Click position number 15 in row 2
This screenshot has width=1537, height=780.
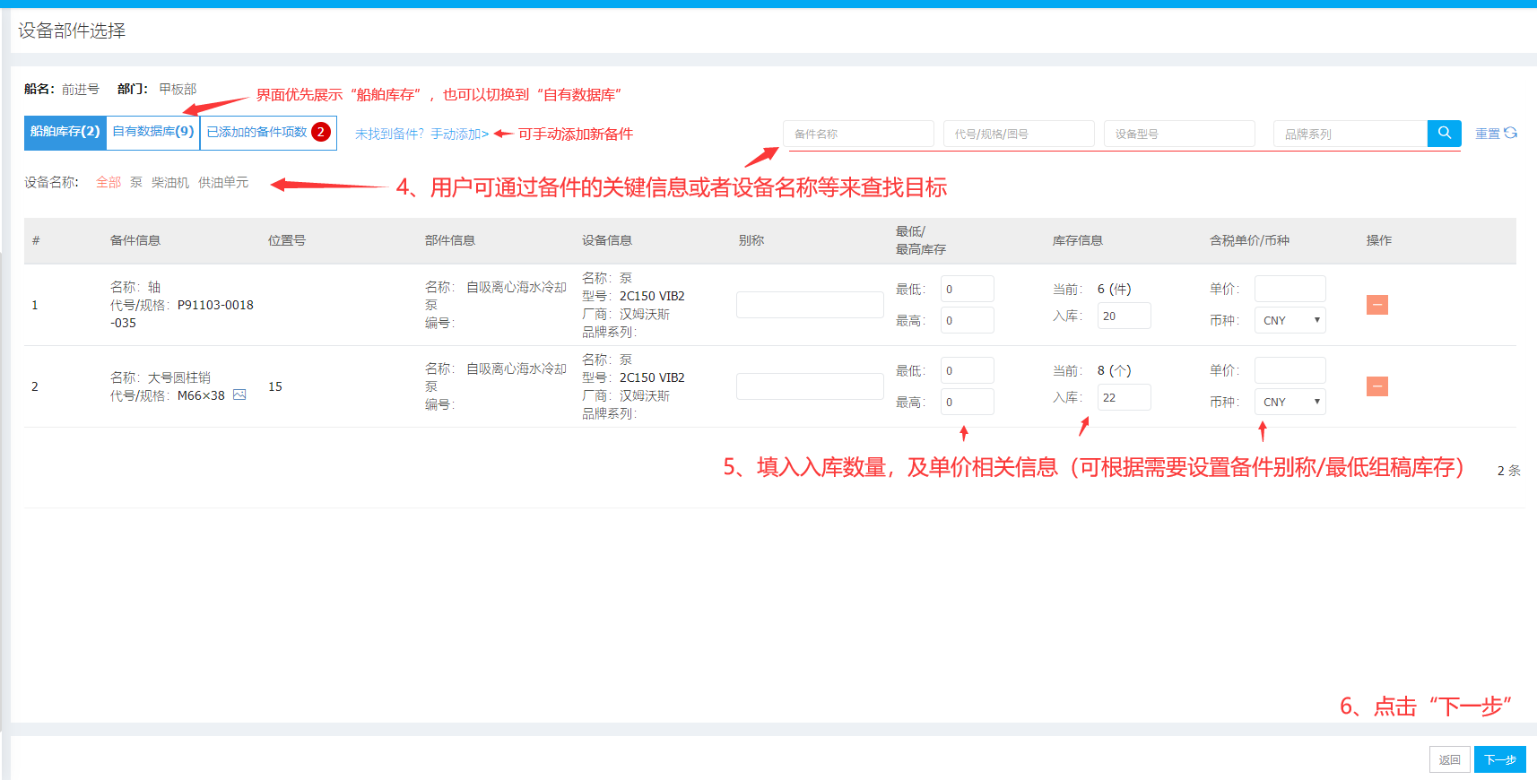click(x=275, y=386)
